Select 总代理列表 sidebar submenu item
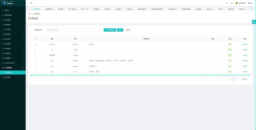This screenshot has width=256, height=130. (x=13, y=72)
